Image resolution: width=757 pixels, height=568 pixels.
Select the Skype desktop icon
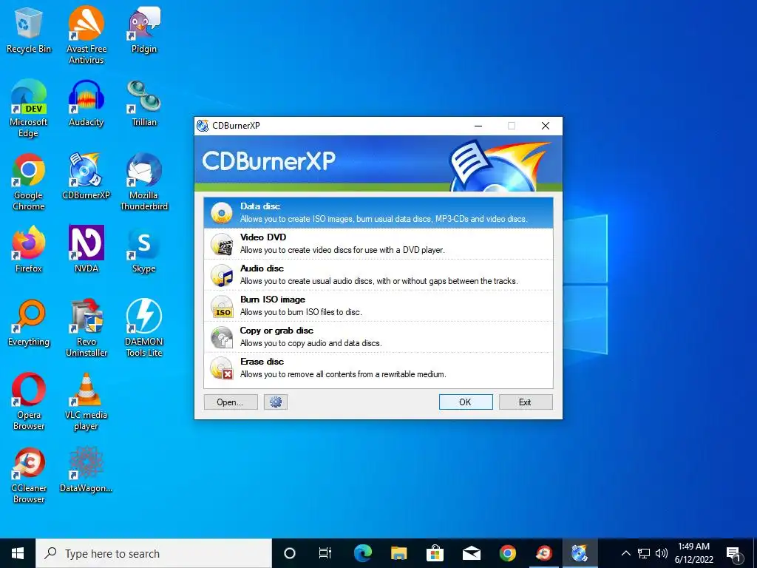(x=144, y=249)
